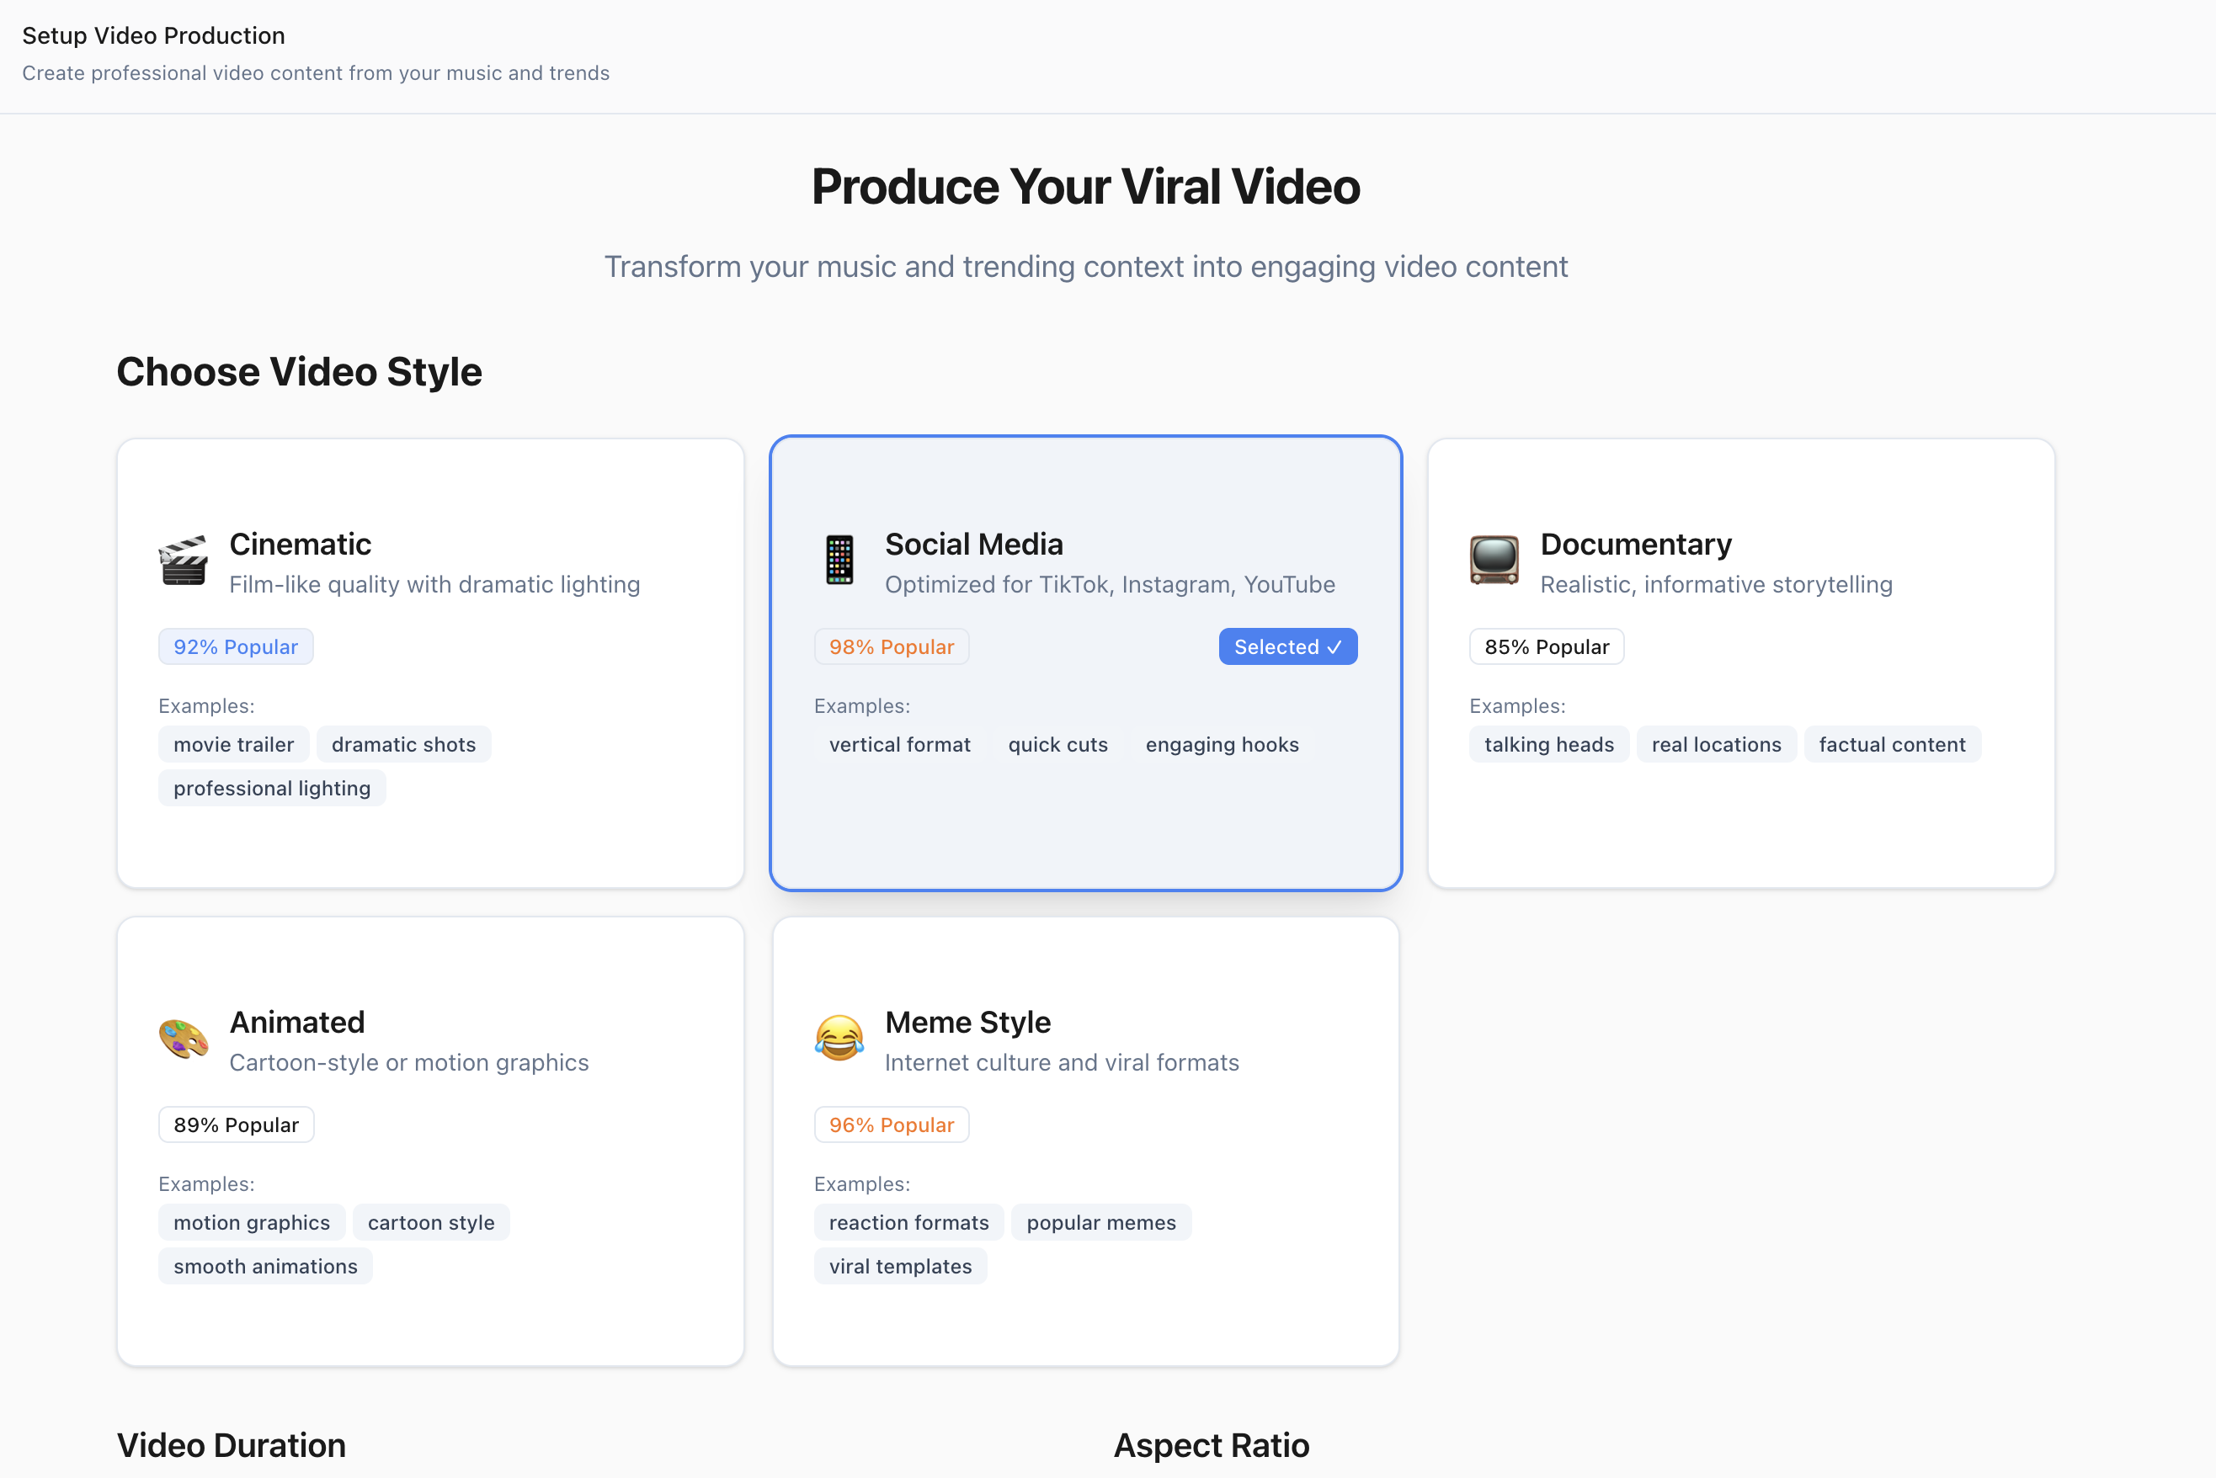This screenshot has height=1478, width=2216.
Task: Click the Cinematic clapperboard icon
Action: click(183, 561)
